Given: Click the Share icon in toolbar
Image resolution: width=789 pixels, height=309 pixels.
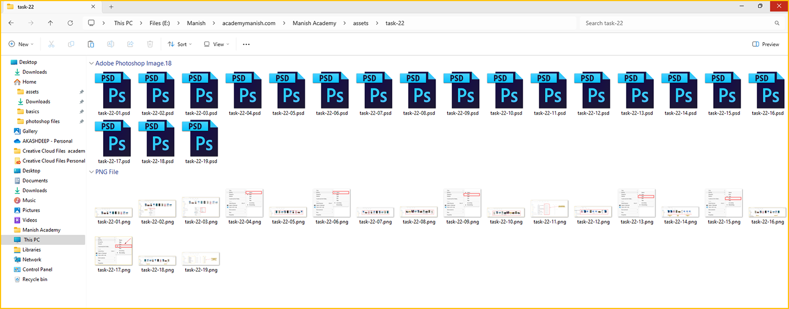Looking at the screenshot, I should 130,44.
